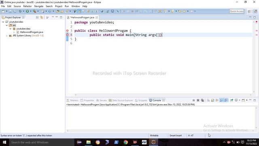Maximize the Project Explorer panel

point(61,17)
